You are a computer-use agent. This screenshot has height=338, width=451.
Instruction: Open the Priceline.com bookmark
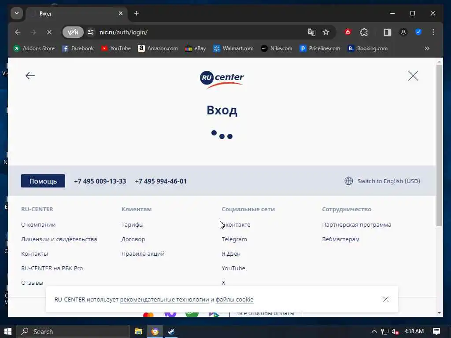click(x=320, y=48)
